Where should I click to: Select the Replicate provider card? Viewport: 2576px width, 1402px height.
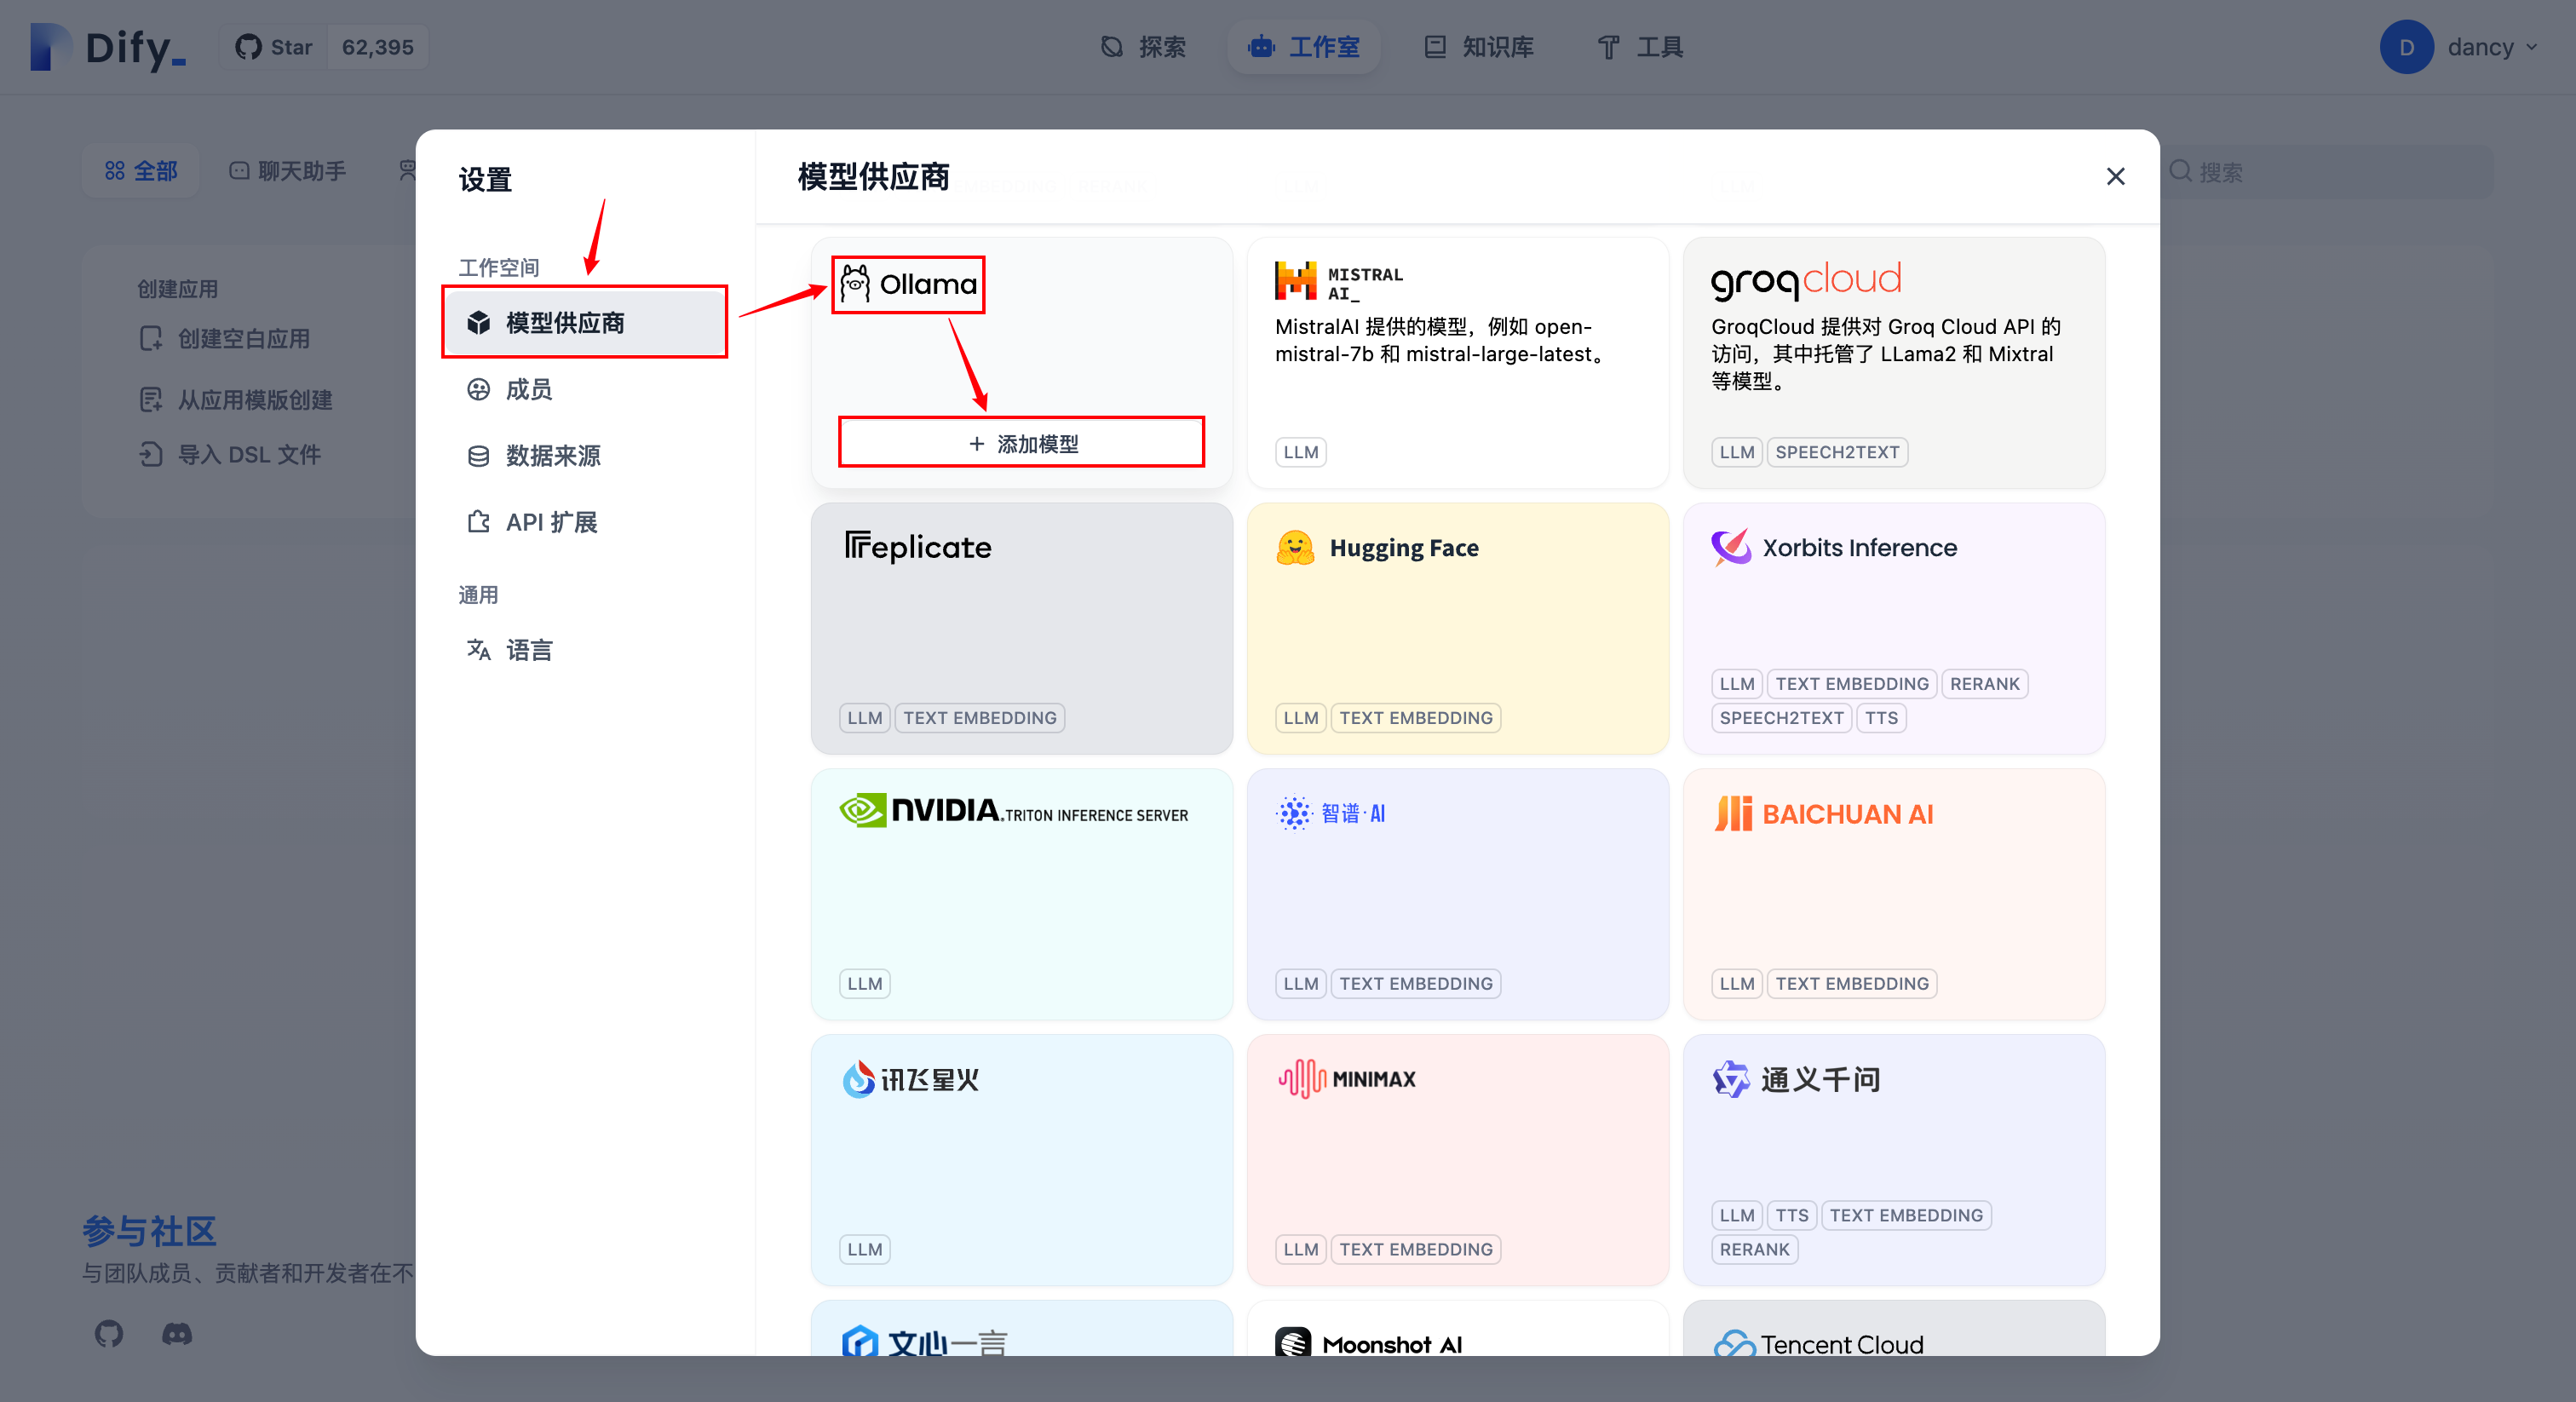(1022, 628)
